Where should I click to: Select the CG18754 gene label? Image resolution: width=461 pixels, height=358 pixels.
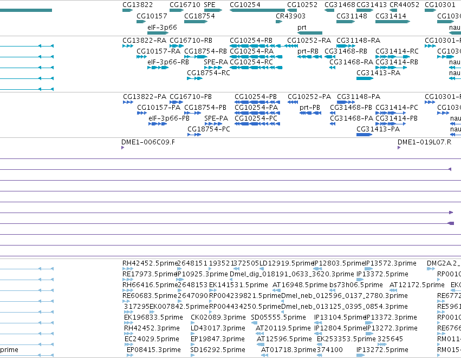[200, 16]
